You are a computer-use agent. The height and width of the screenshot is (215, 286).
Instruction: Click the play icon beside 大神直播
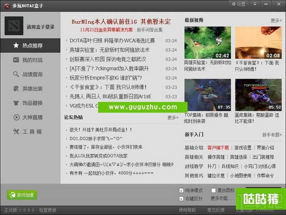[x=16, y=117]
